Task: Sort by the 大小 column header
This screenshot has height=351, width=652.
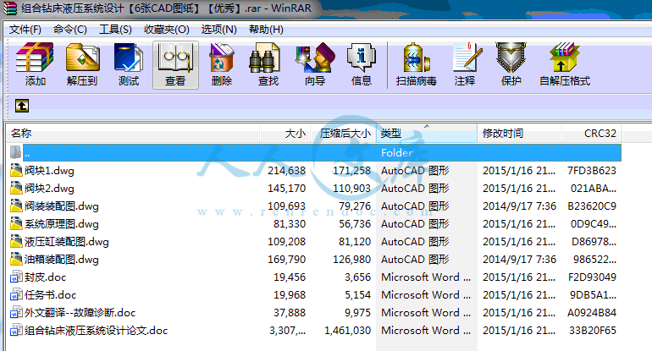Action: [x=285, y=134]
